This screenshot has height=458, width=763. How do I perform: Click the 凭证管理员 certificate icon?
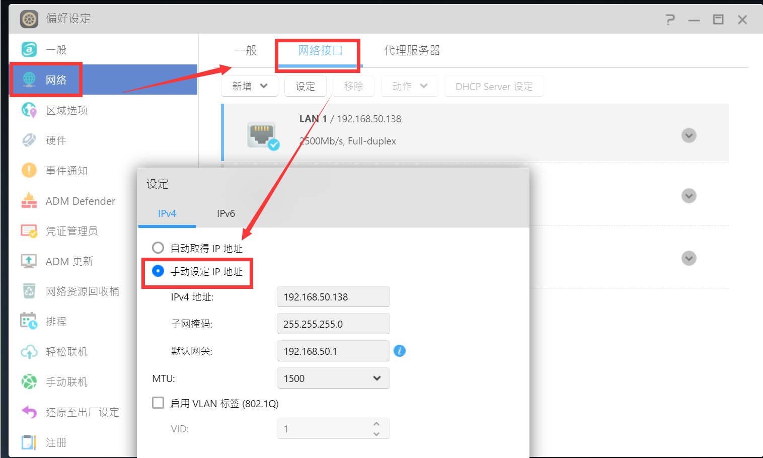point(29,231)
